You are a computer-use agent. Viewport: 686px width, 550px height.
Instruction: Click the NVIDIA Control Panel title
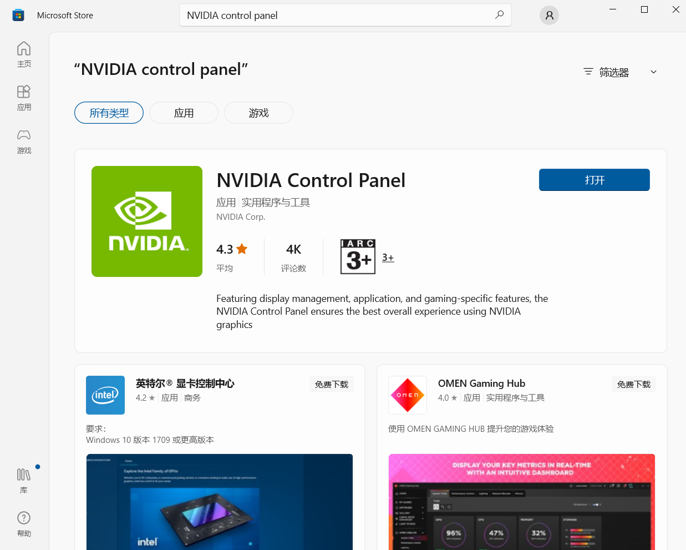[x=311, y=180]
